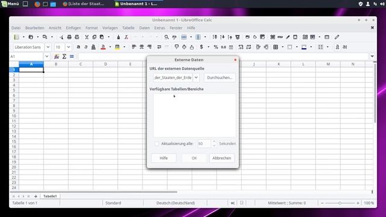Screen dimensions: 386x217
Task: Open the font name dropdown arrow
Action: click(x=48, y=47)
